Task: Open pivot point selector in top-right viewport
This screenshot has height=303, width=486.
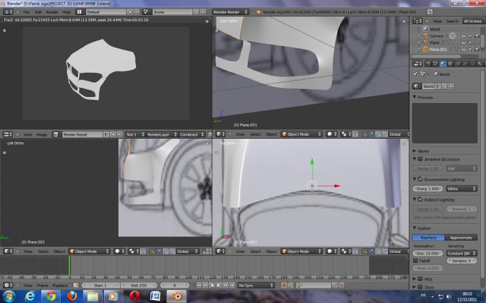Action: 346,134
